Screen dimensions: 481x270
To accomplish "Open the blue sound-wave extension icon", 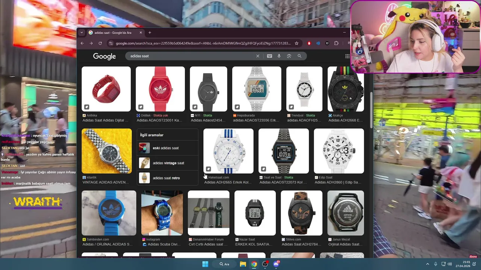I will 318,43.
